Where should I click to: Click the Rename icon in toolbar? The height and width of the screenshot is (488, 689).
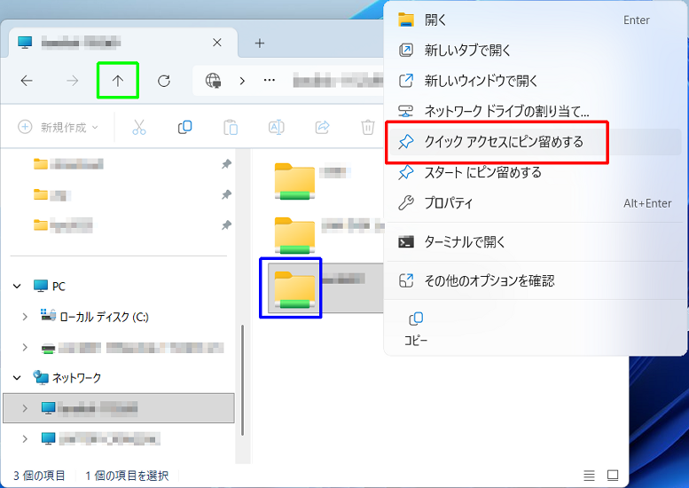click(276, 127)
